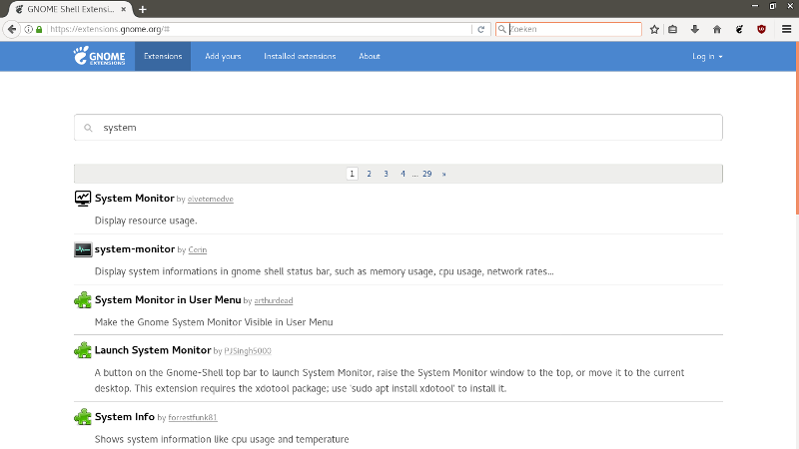Click the URL address bar
Screen dimensions: 799x449
260,29
